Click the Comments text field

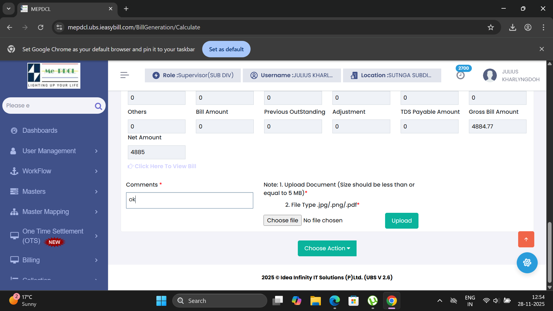(x=190, y=200)
